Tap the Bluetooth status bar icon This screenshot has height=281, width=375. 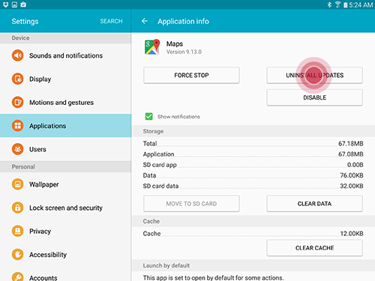329,4
